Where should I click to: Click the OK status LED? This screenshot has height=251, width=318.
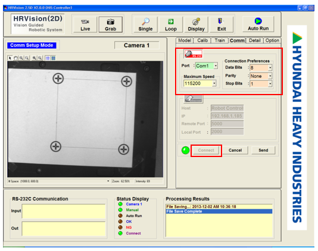pyautogui.click(x=120, y=222)
